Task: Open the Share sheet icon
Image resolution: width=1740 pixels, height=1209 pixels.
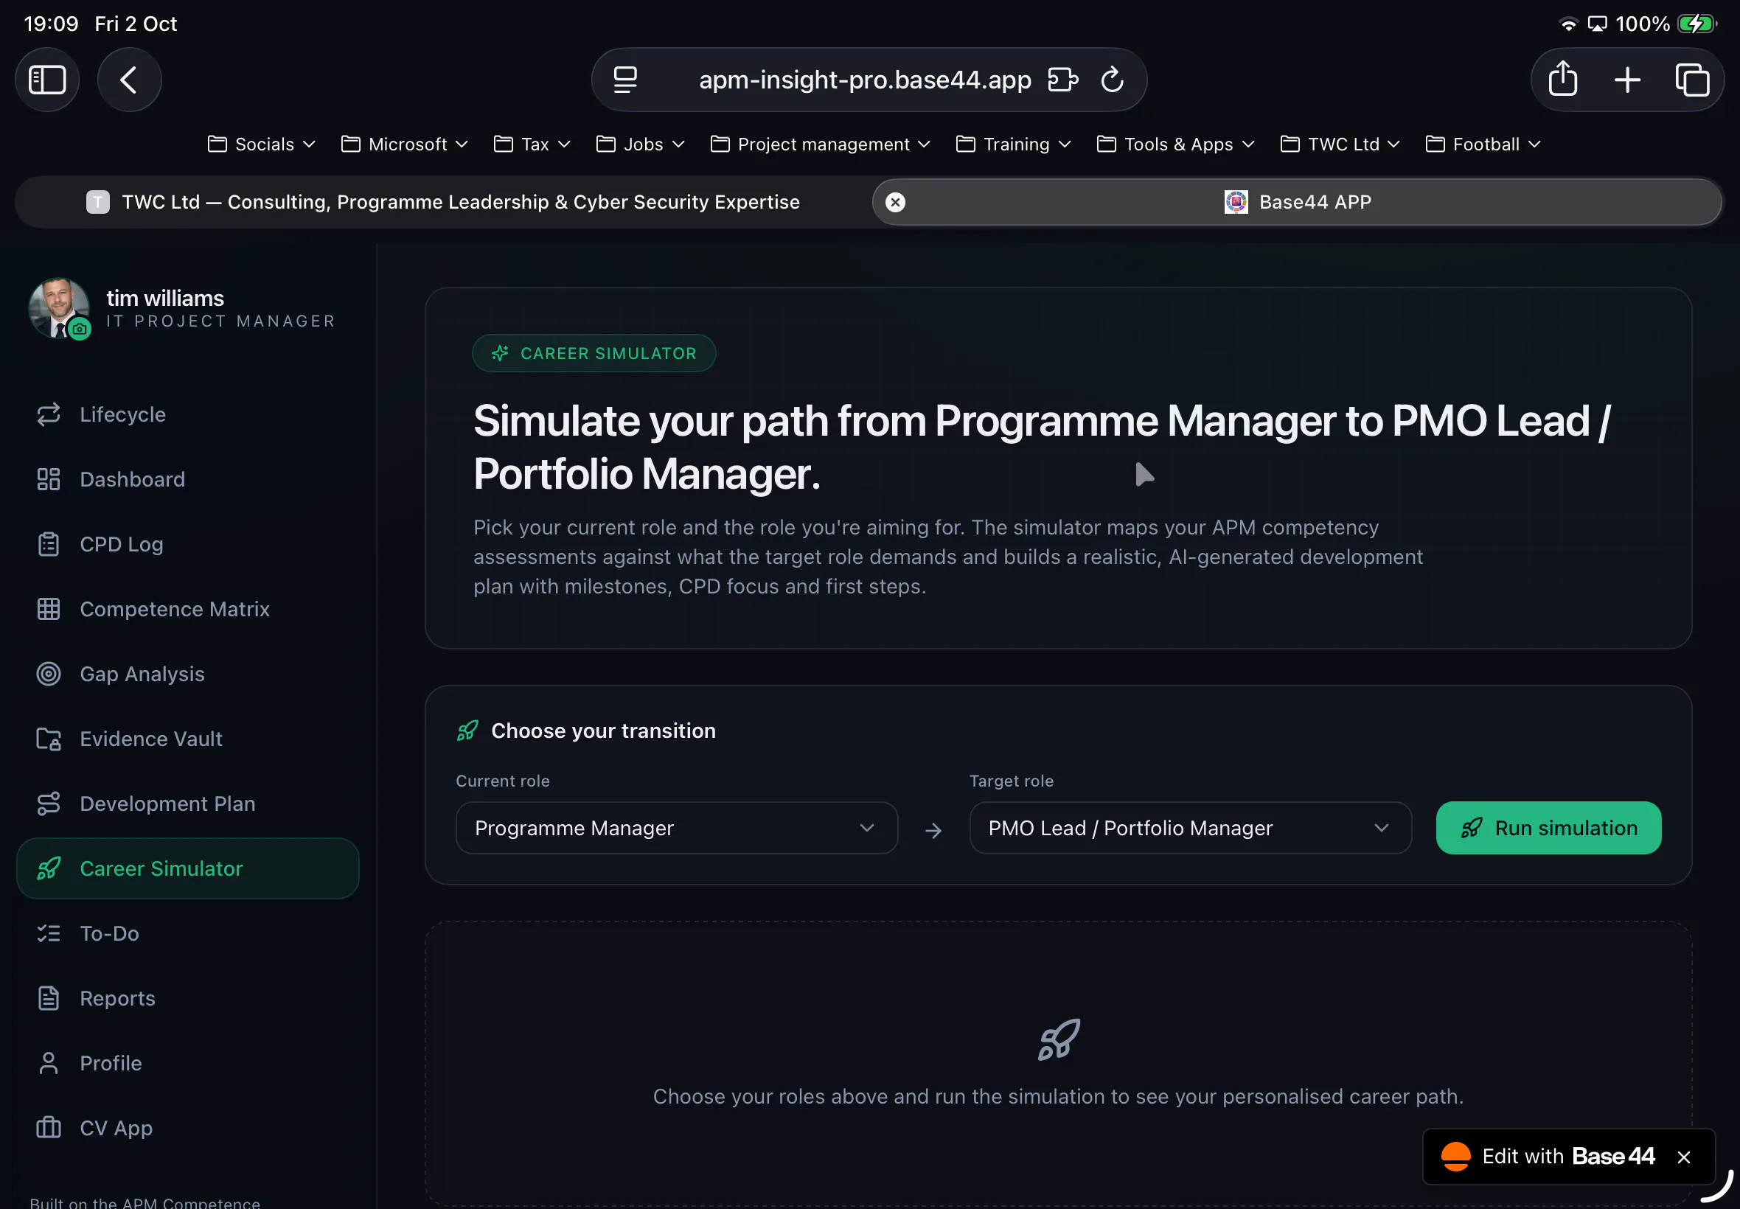Action: click(1563, 79)
